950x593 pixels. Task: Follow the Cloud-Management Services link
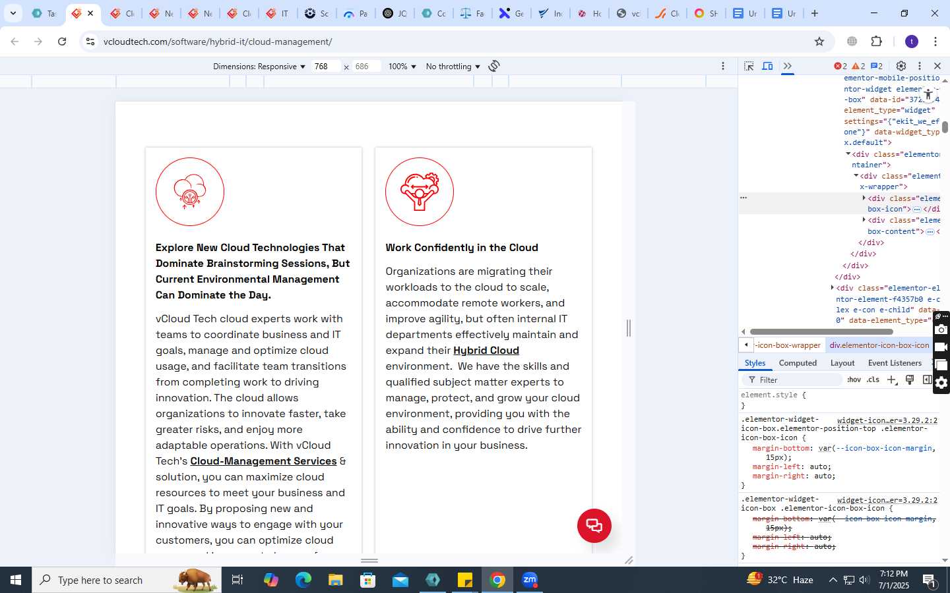coord(263,461)
